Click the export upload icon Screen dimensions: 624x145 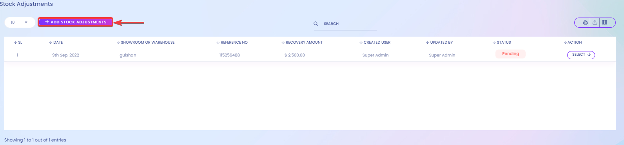595,22
